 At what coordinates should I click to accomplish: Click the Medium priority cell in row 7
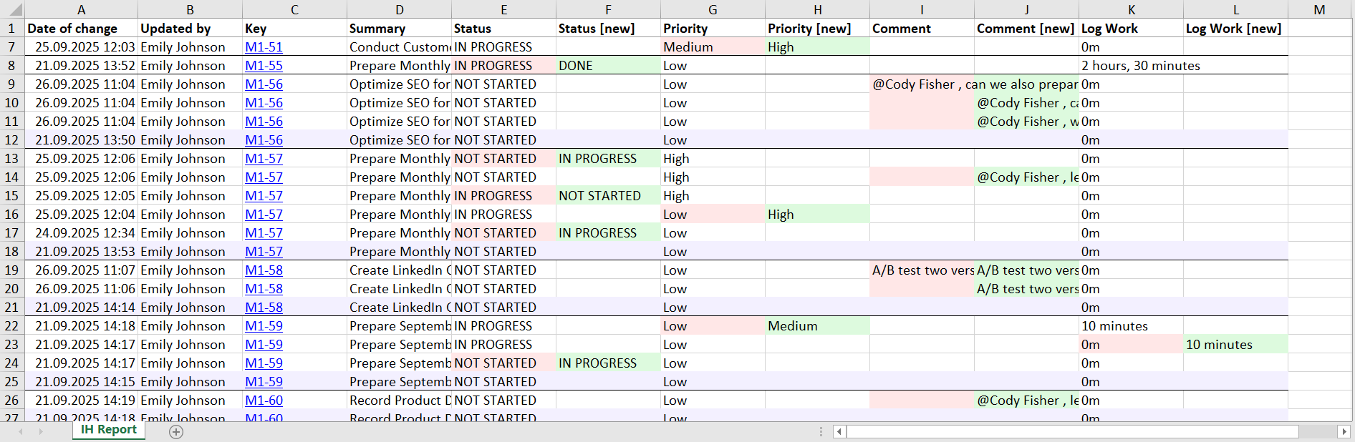pos(712,47)
